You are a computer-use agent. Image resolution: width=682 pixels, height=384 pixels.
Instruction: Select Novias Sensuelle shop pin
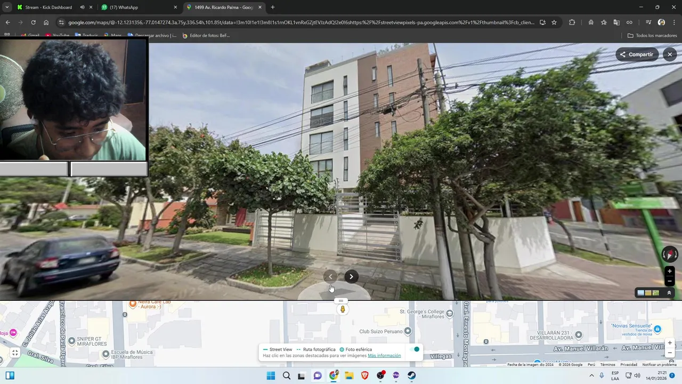point(657,329)
